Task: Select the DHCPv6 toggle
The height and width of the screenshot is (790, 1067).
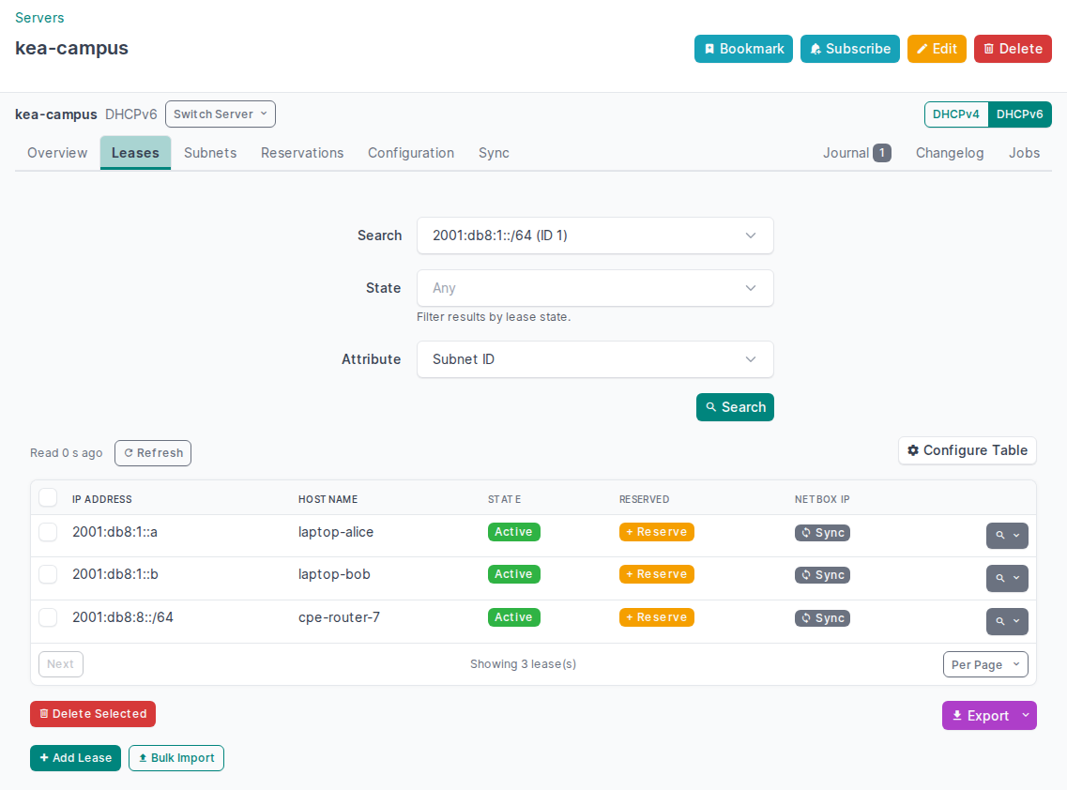Action: 1019,114
